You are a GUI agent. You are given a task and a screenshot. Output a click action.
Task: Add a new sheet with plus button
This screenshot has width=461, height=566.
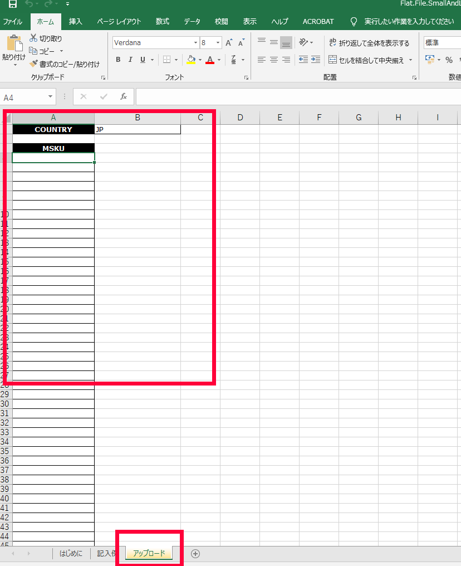coord(195,553)
